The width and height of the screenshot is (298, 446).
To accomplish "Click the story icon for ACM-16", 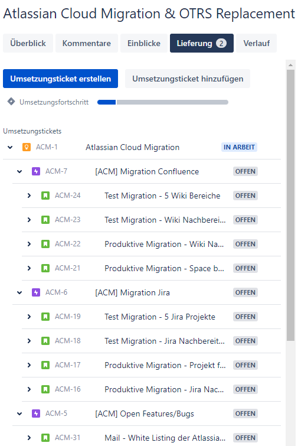I will coord(45,389).
